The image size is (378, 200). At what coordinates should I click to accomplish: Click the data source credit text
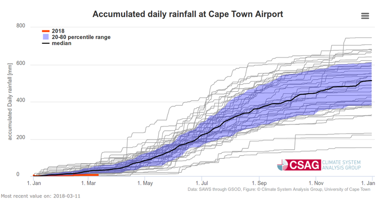[279, 189]
